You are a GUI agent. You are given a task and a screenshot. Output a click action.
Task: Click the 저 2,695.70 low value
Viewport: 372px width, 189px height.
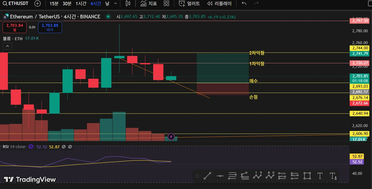click(x=172, y=17)
